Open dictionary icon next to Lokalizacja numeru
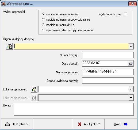Image resolution: width=138 pixels, height=130 pixels. (34, 89)
